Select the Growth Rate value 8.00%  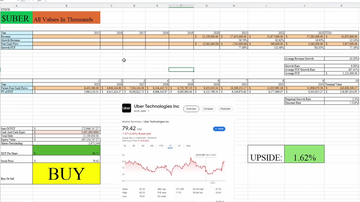point(341,66)
